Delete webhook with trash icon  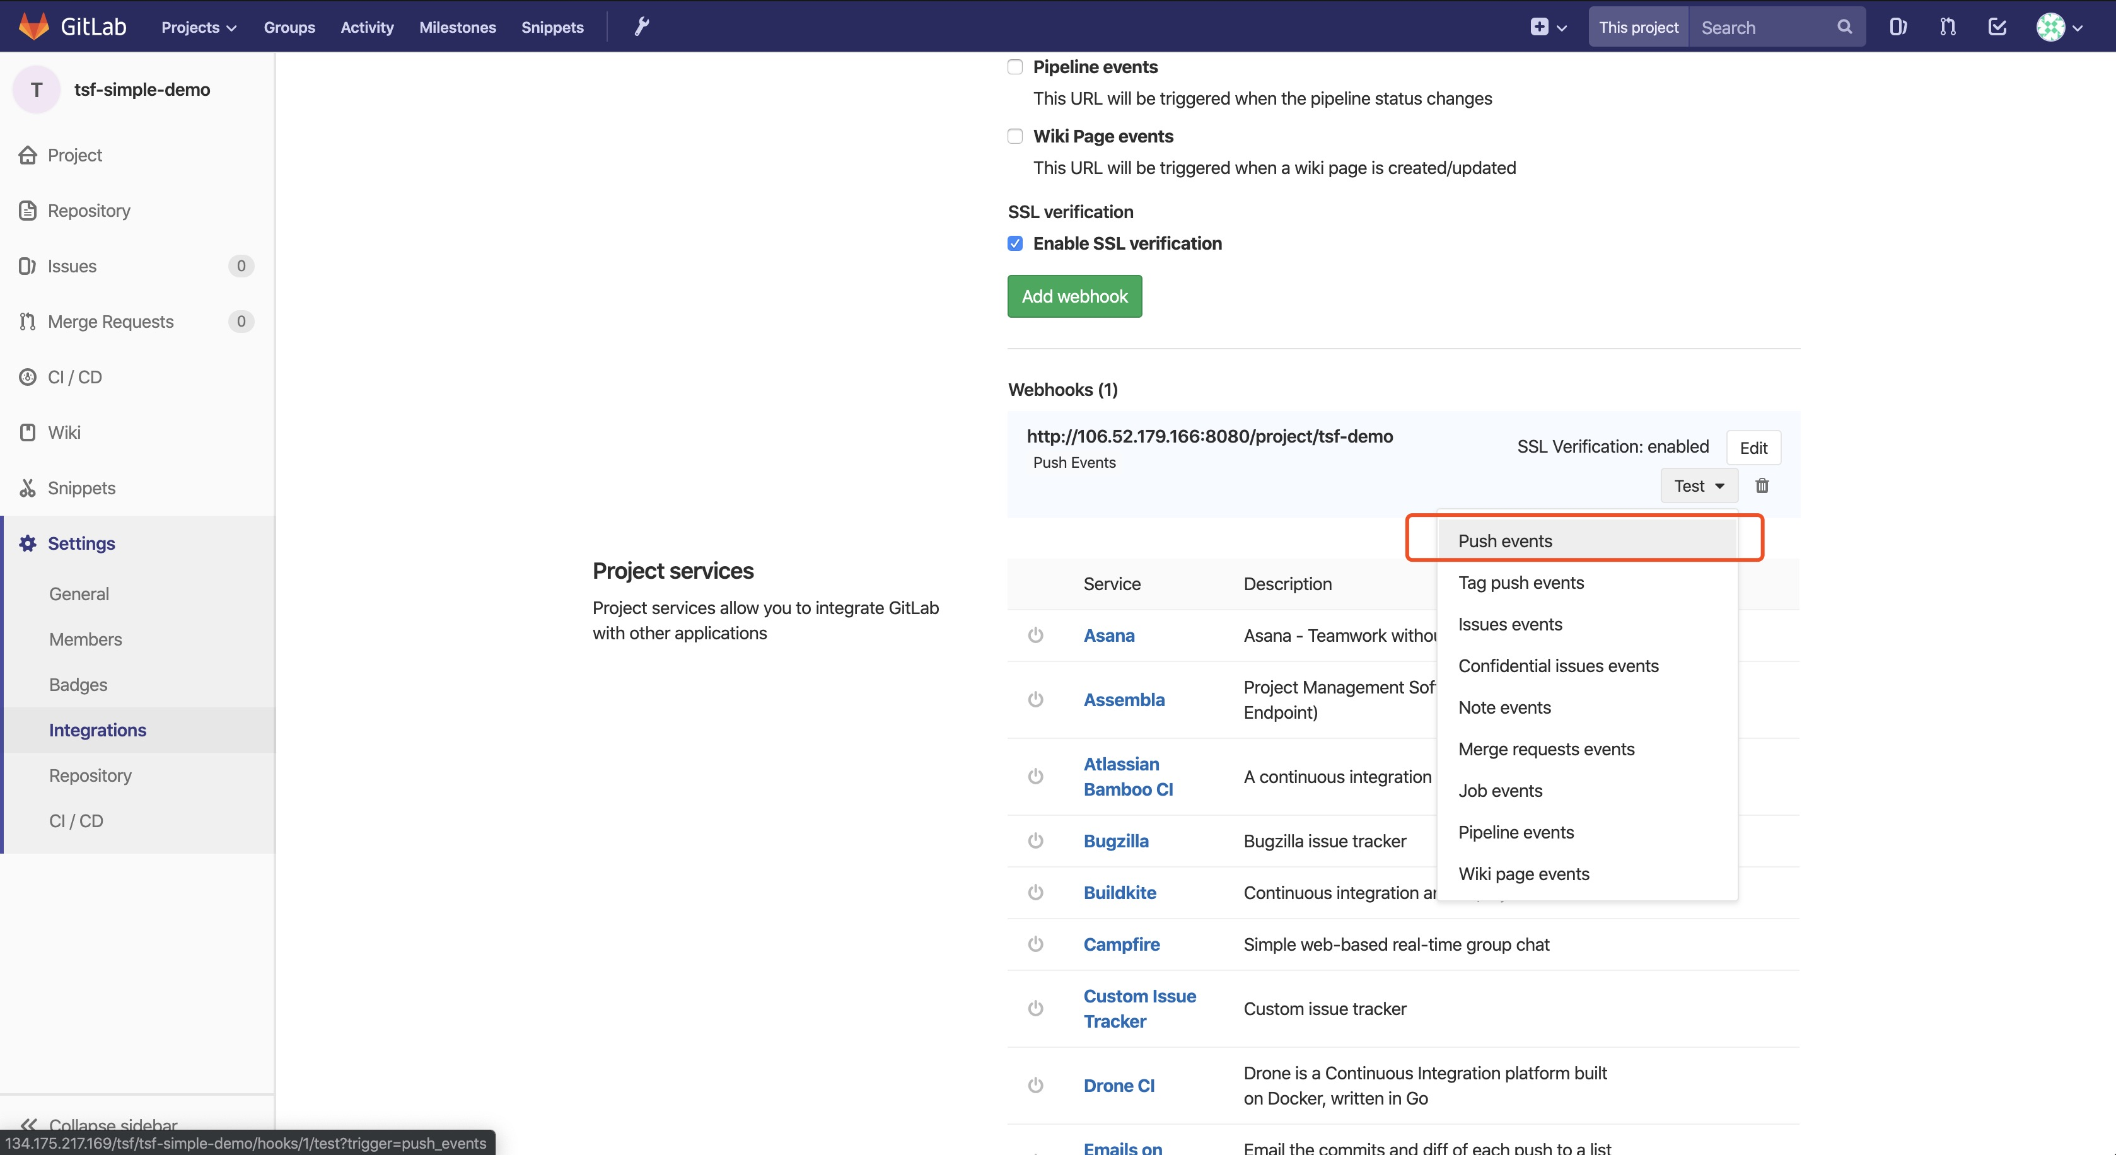(1762, 485)
